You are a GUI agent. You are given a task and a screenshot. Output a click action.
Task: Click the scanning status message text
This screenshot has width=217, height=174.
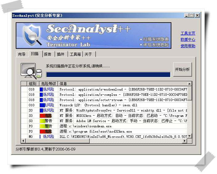[x=78, y=66]
